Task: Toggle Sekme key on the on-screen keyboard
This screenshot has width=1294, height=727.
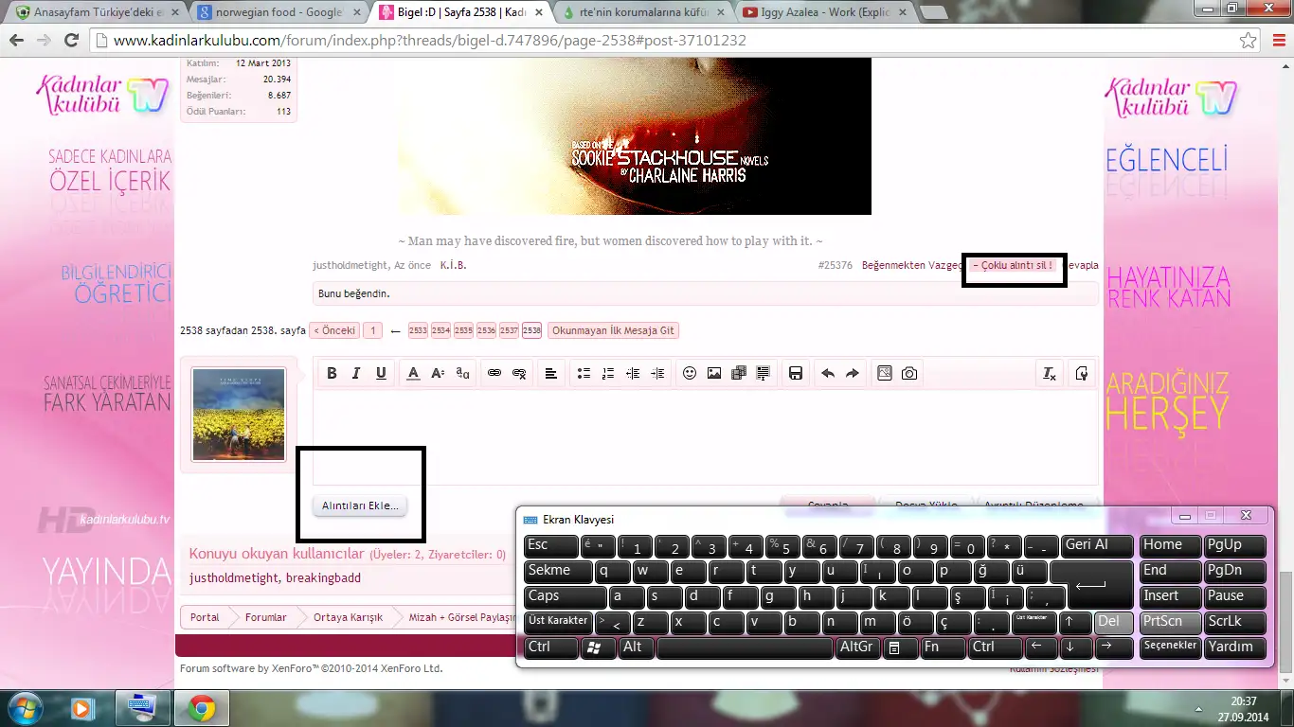Action: tap(558, 571)
